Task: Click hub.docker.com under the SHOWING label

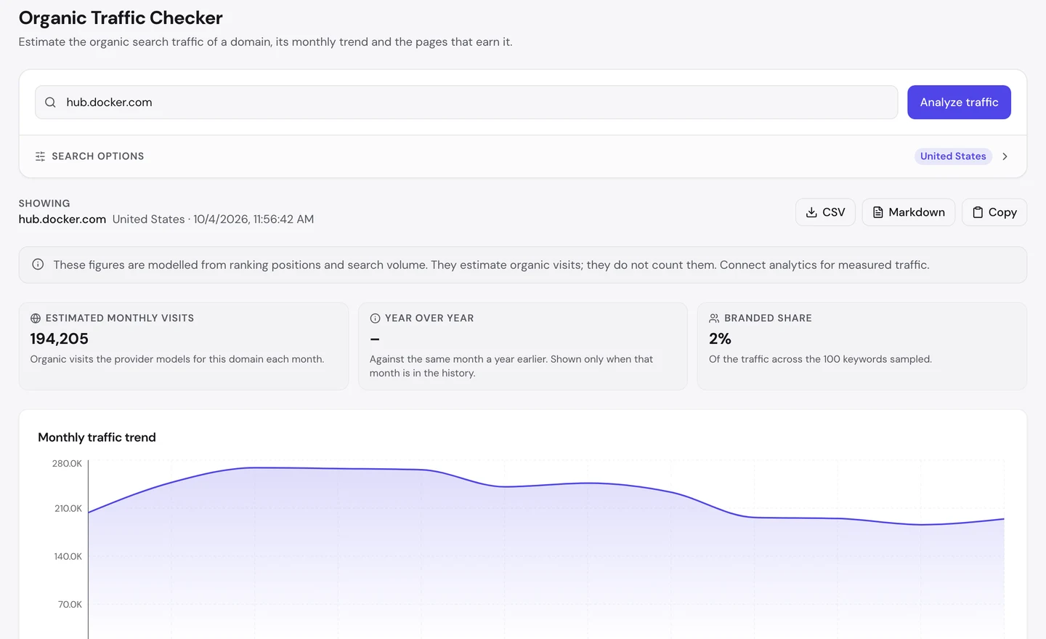Action: (x=62, y=220)
